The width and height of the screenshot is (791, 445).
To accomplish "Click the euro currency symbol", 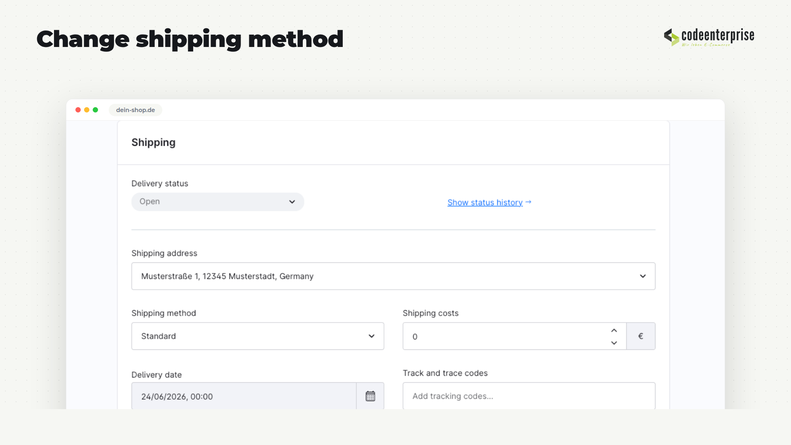I will (641, 336).
